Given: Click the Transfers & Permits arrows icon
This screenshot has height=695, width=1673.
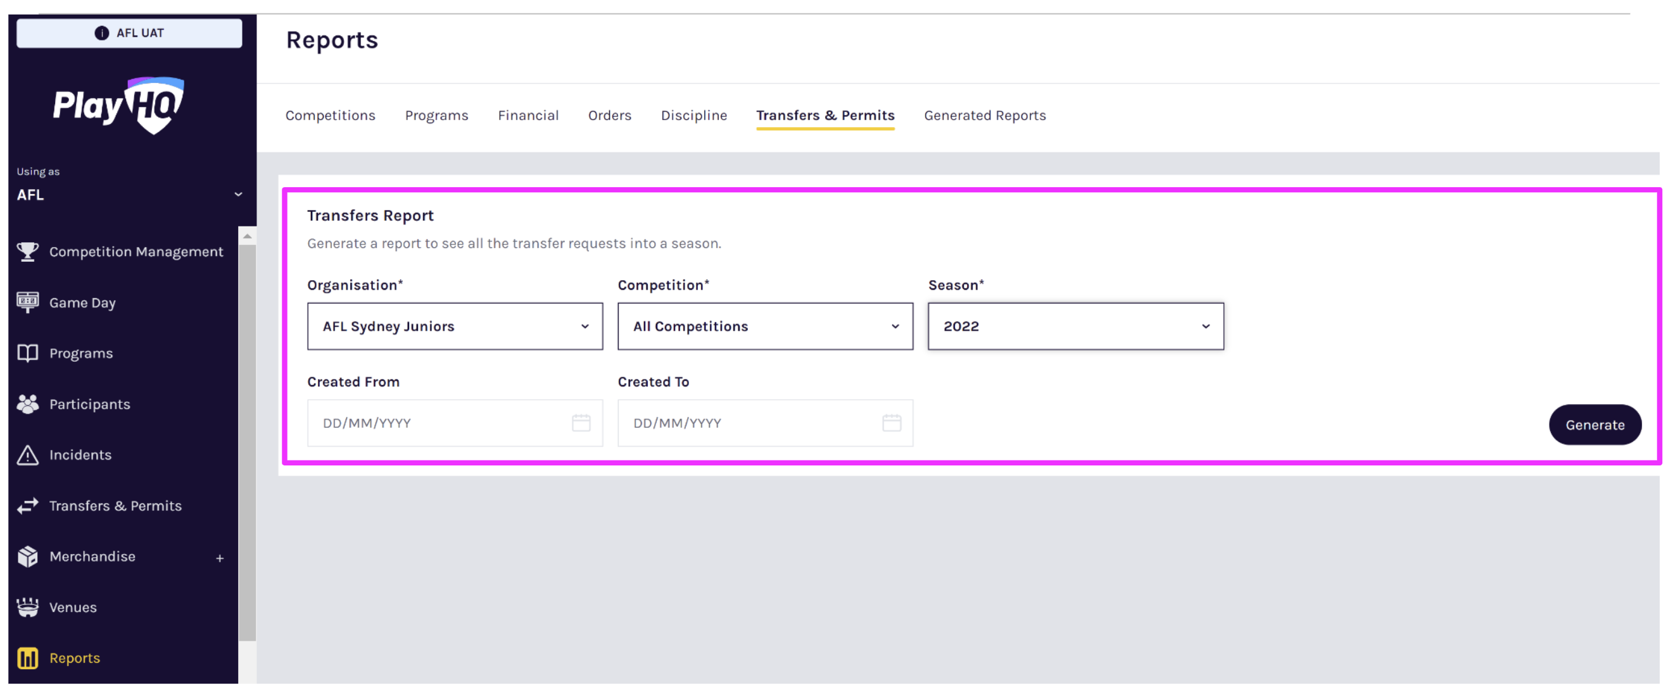Looking at the screenshot, I should pos(27,506).
